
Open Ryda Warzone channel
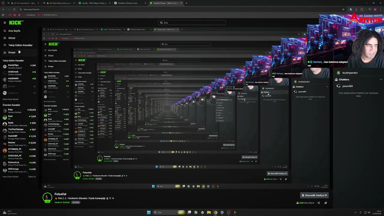[x=19, y=124]
